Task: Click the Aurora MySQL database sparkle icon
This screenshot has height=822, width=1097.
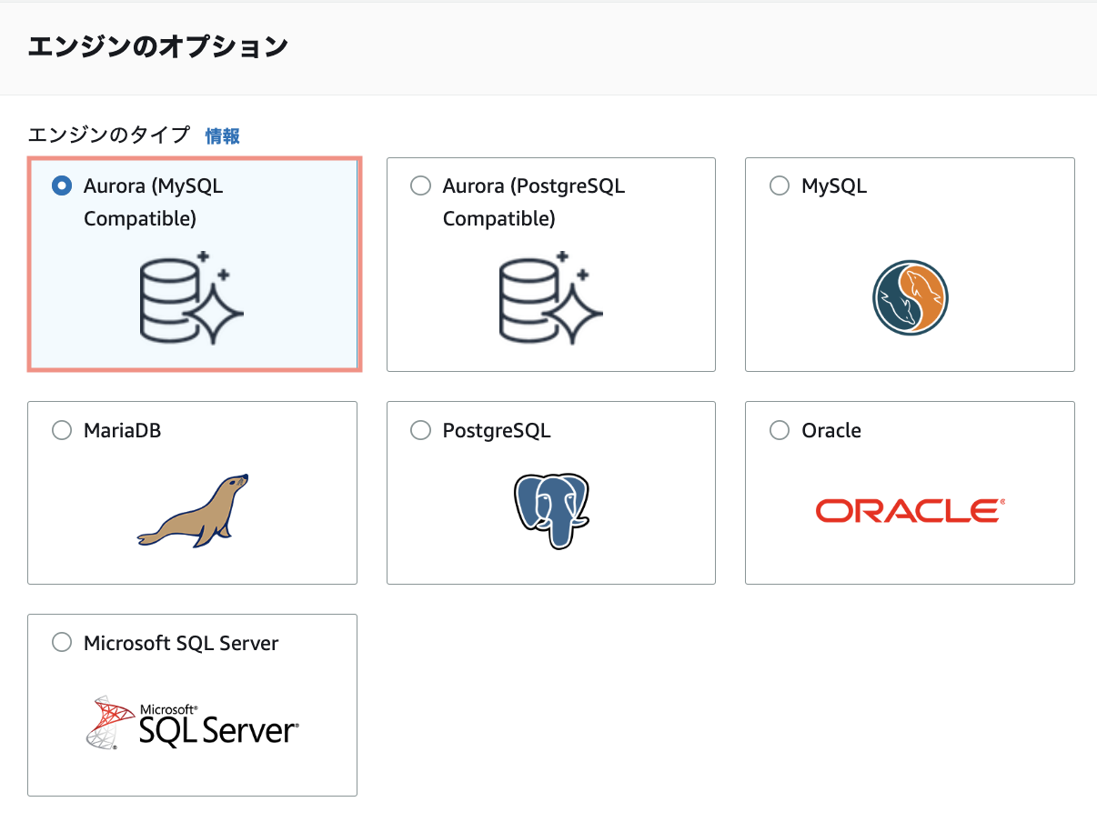Action: point(192,298)
